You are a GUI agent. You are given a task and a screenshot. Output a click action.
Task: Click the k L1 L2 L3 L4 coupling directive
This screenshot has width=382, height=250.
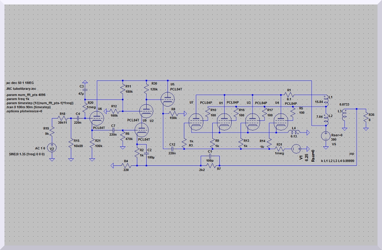pyautogui.click(x=337, y=161)
